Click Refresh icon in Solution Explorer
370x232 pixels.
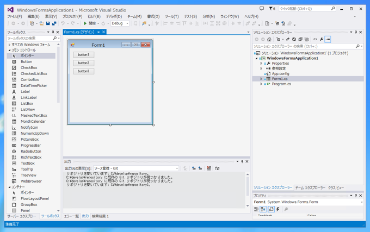[x=294, y=39]
